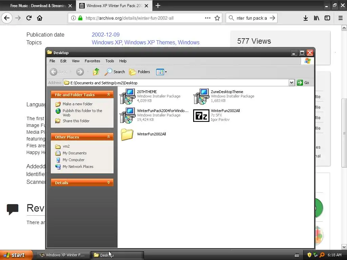The height and width of the screenshot is (260, 347).
Task: Bookmark this page with the star
Action: click(x=217, y=18)
